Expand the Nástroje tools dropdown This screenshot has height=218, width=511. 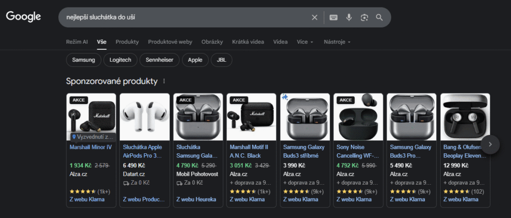[337, 42]
